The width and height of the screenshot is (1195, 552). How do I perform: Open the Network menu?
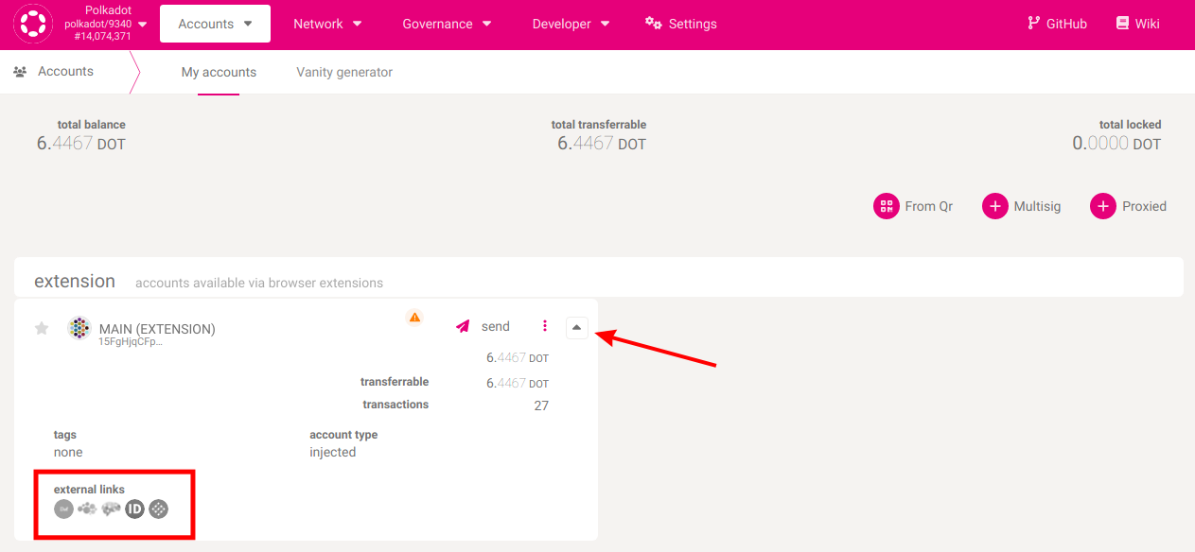pyautogui.click(x=327, y=24)
